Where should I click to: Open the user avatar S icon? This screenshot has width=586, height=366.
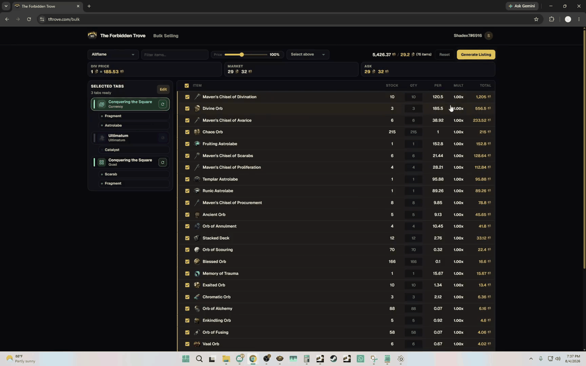[x=489, y=36]
